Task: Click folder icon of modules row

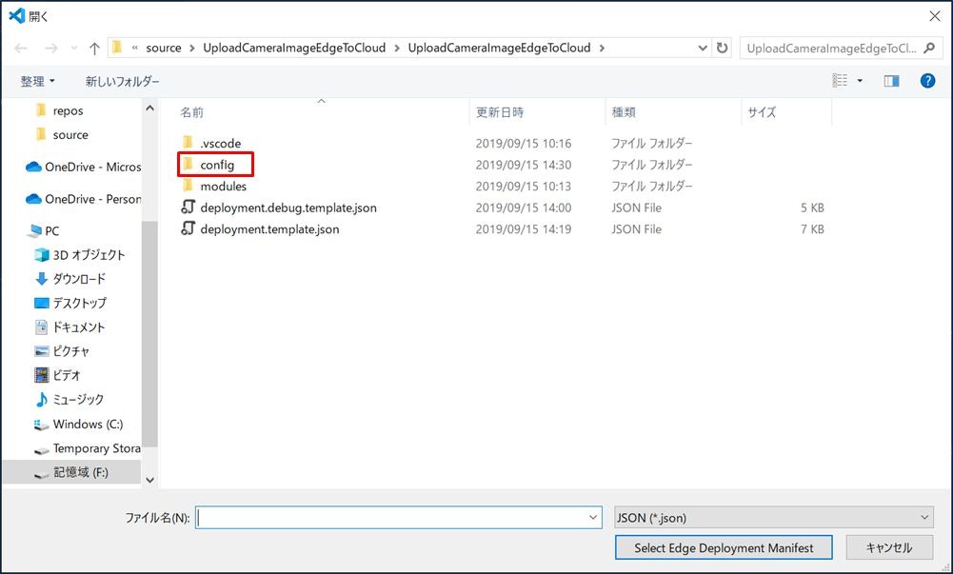Action: click(x=188, y=186)
